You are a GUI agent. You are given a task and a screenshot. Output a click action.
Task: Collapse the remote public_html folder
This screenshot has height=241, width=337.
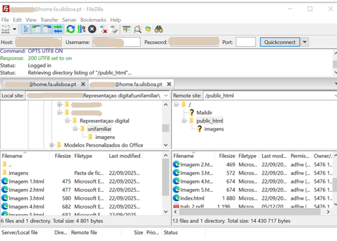tap(183, 121)
